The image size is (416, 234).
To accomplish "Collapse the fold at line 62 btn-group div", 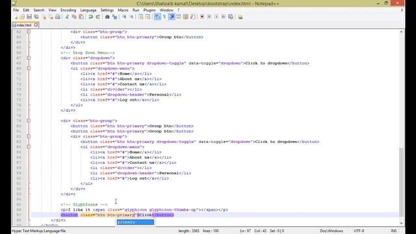I will (29, 32).
